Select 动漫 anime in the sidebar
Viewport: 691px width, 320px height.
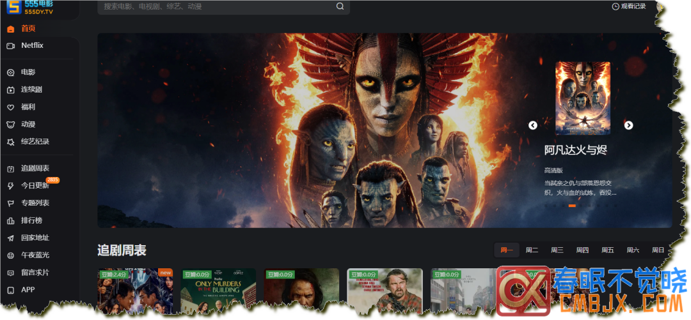tap(28, 125)
